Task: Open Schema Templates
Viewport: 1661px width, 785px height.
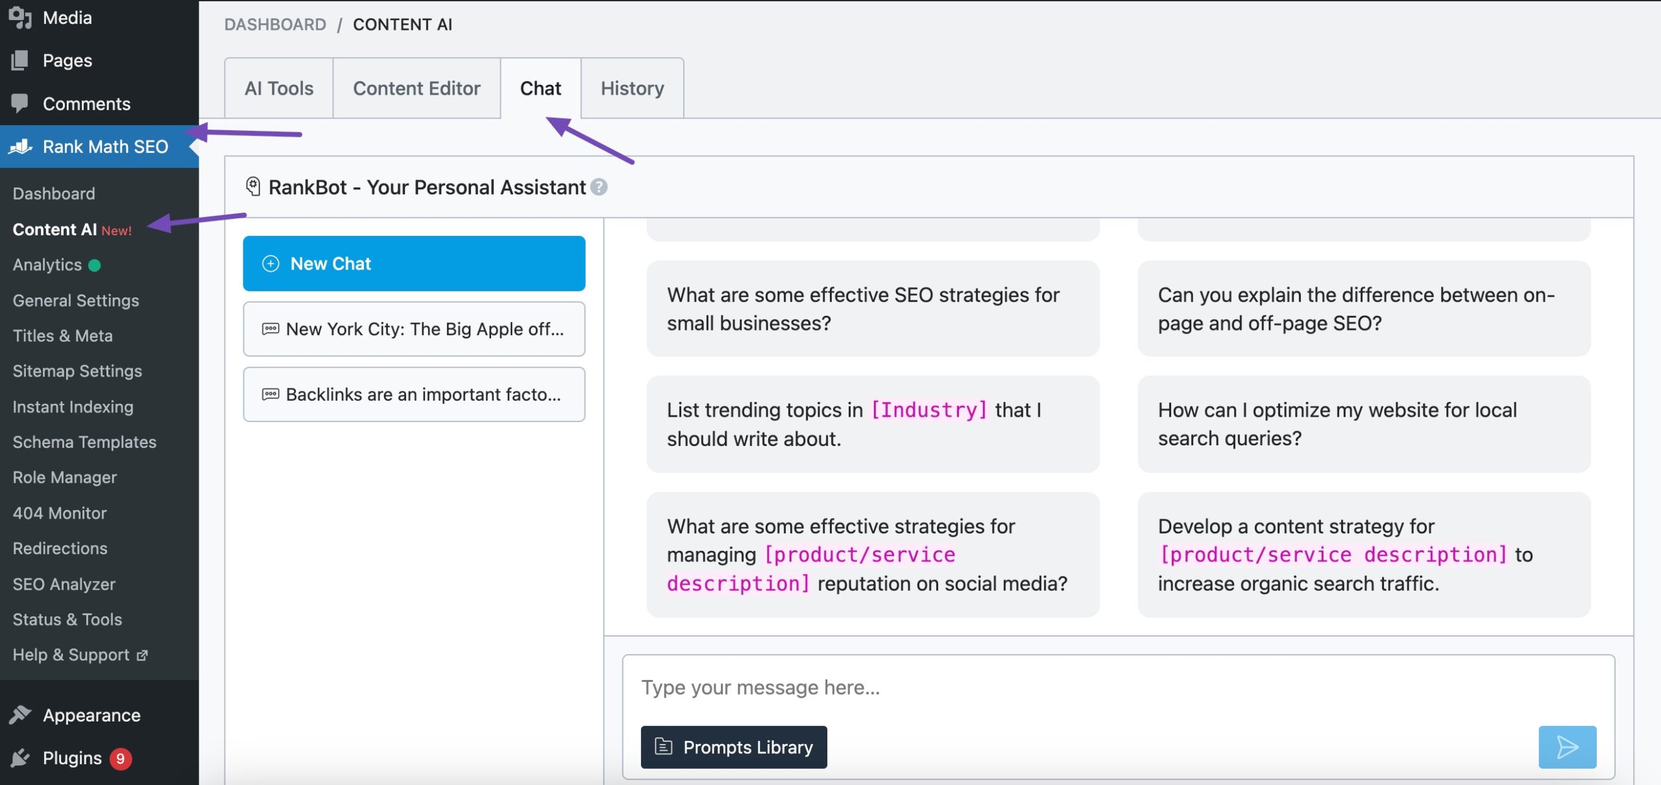Action: [x=84, y=441]
